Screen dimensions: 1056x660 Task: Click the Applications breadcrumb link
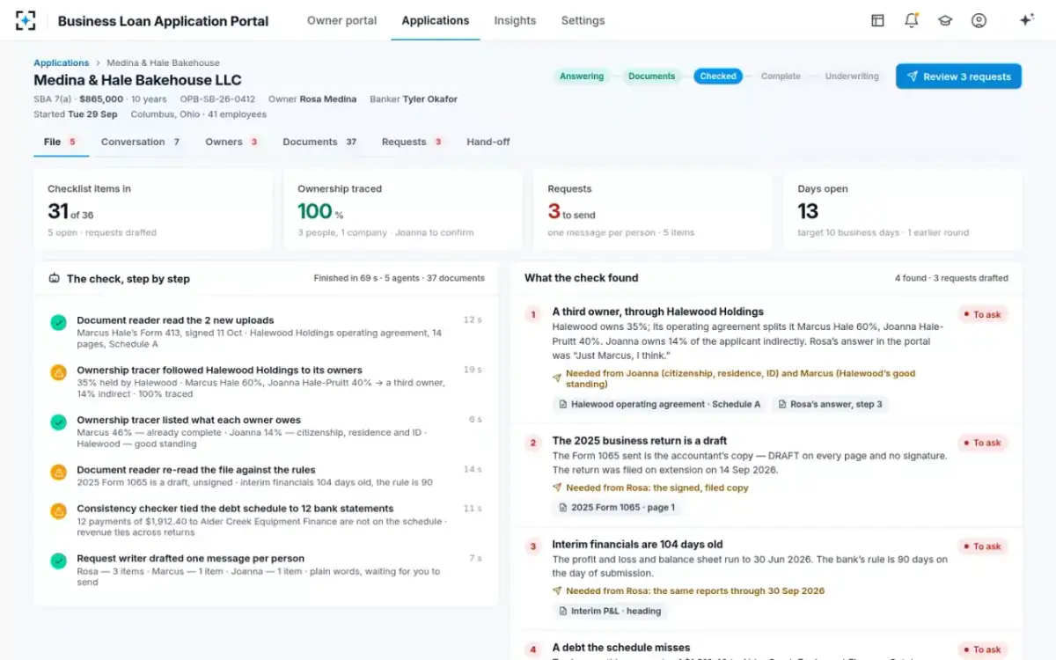[61, 62]
